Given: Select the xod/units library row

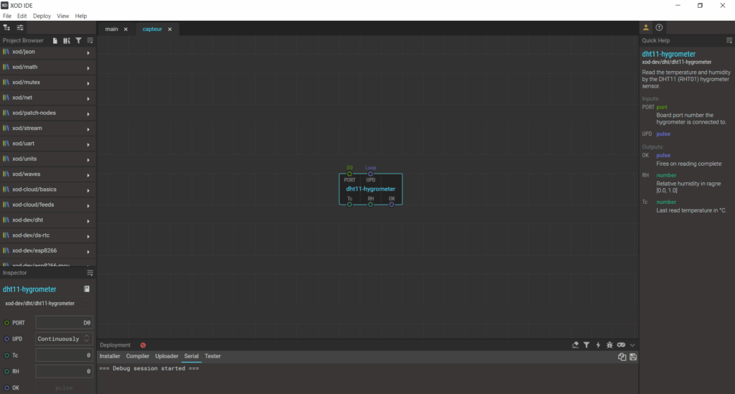Looking at the screenshot, I should tap(48, 159).
